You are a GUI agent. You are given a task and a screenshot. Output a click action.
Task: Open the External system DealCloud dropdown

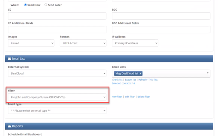[x=57, y=73]
